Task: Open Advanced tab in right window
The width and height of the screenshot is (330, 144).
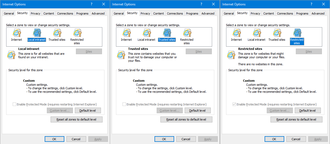Action: 318,13
